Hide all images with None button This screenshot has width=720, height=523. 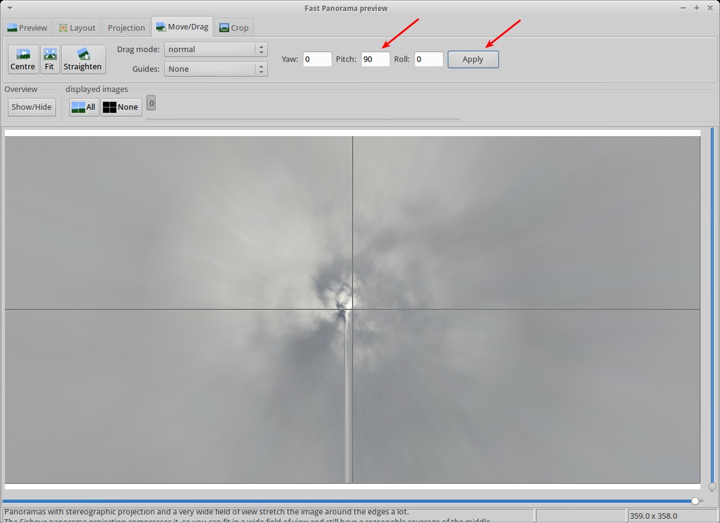121,107
